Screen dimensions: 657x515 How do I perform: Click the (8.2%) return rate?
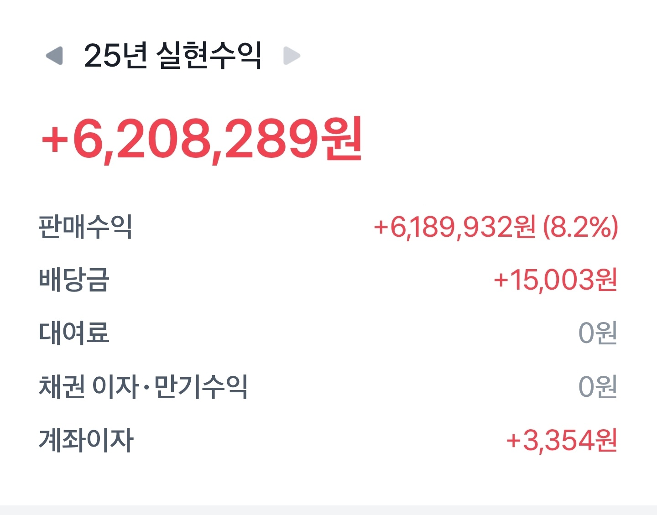pos(580,227)
